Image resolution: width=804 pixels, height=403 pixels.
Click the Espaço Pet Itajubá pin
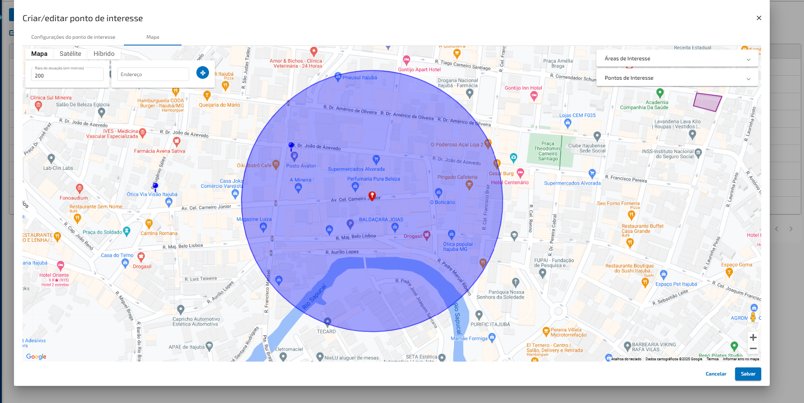click(663, 274)
